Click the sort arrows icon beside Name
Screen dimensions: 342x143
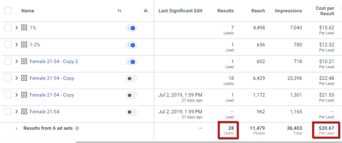[119, 11]
